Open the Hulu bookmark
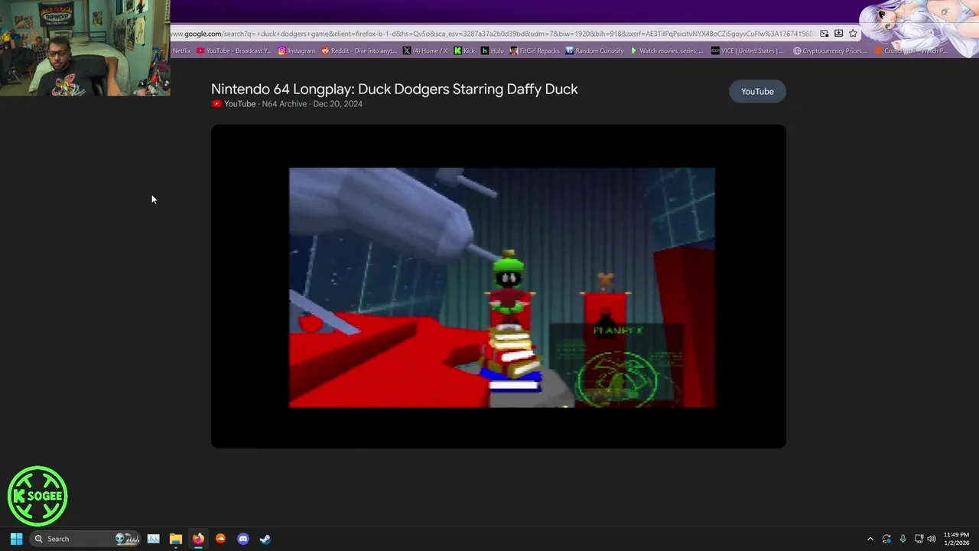This screenshot has width=979, height=551. 492,51
